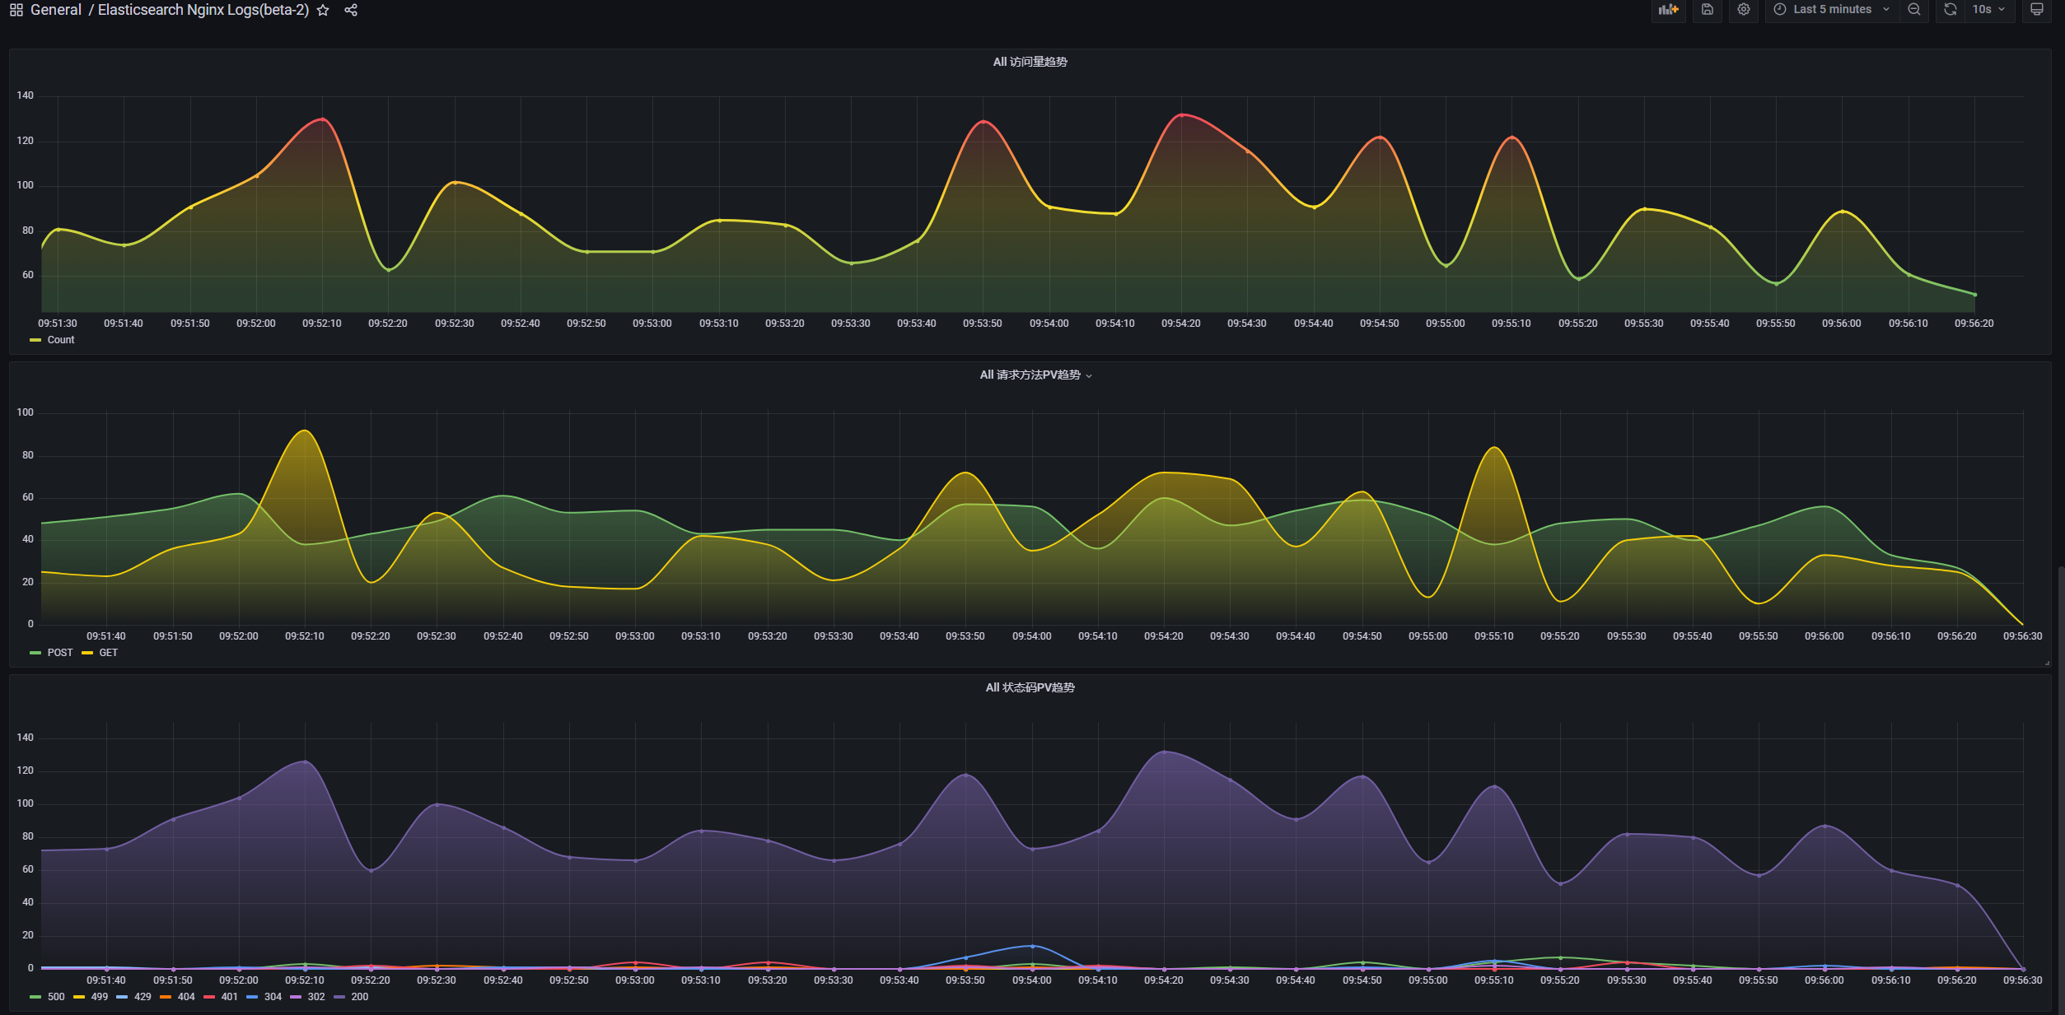Go to the General folder breadcrumb
Image resolution: width=2065 pixels, height=1015 pixels.
pos(56,11)
